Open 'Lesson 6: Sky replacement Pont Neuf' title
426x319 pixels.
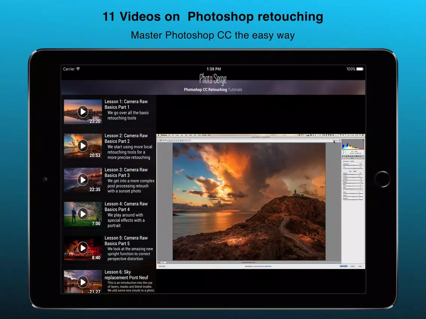pyautogui.click(x=126, y=275)
